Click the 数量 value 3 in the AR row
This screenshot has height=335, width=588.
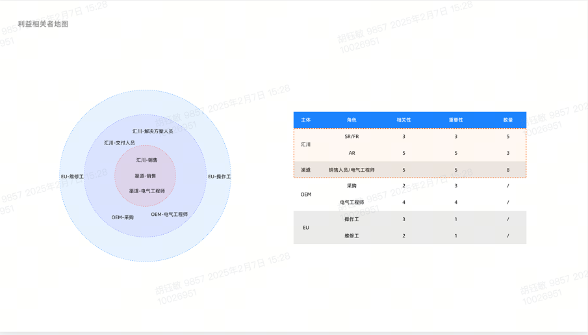click(x=507, y=153)
